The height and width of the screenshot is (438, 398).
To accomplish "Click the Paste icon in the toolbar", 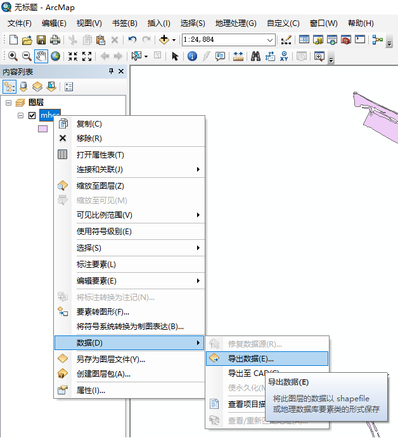I will coord(100,40).
